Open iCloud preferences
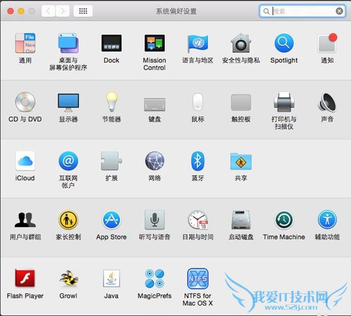Screen dimensions: 351x316 click(25, 161)
